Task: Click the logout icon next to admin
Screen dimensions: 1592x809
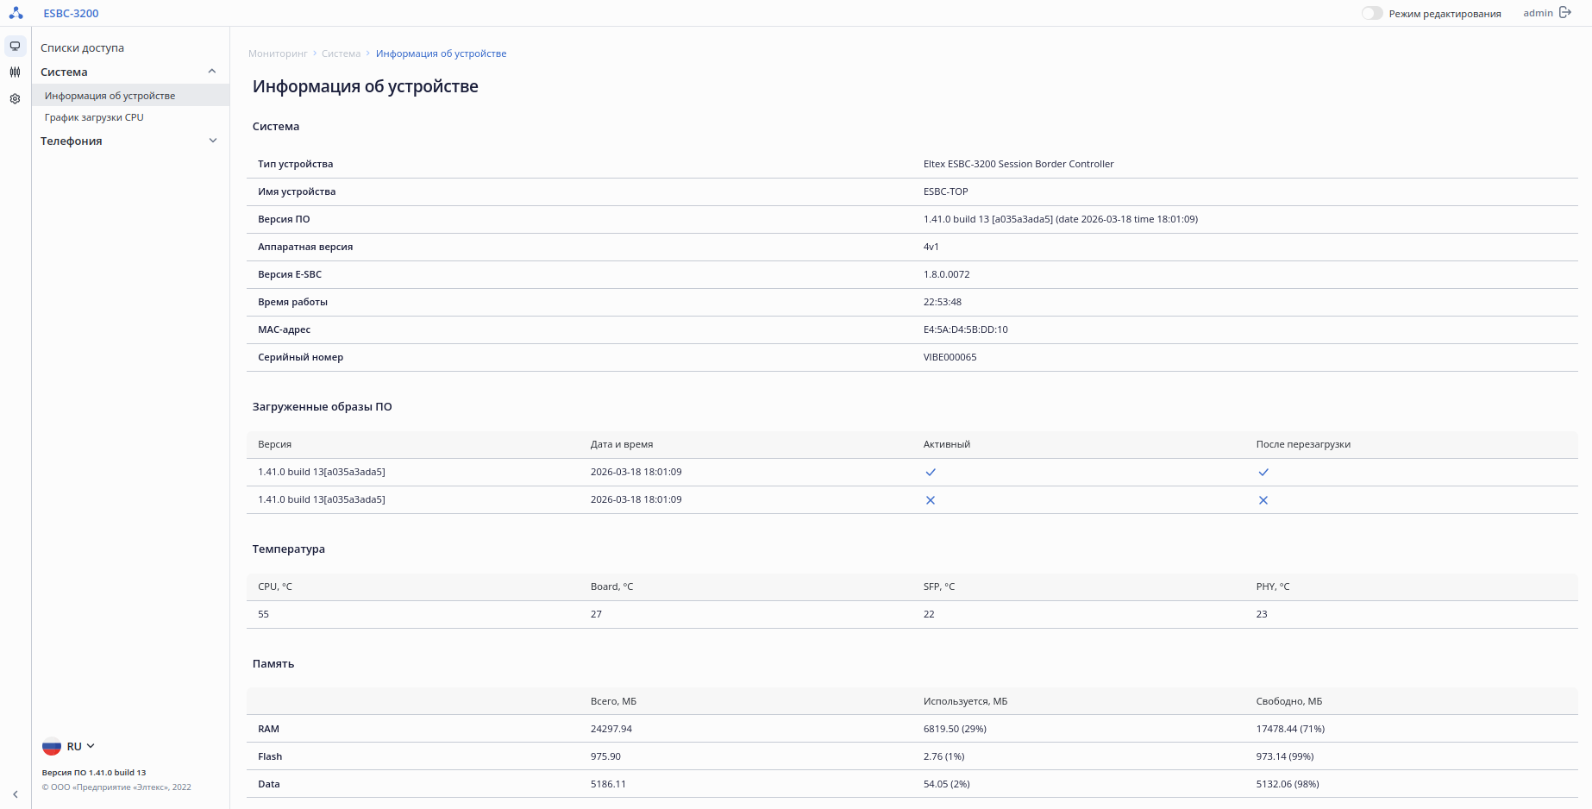Action: pos(1565,13)
